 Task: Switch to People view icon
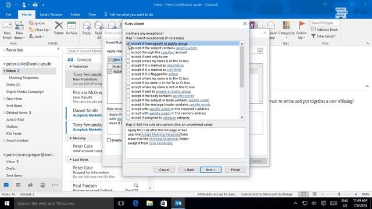pos(30,185)
